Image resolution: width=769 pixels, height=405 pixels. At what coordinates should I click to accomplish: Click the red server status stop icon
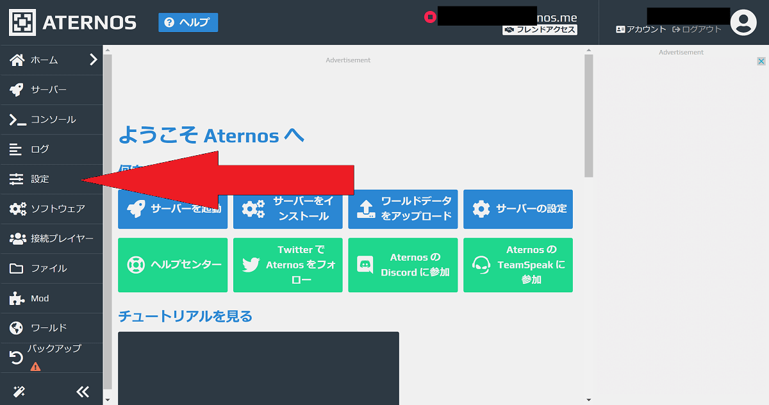[430, 17]
